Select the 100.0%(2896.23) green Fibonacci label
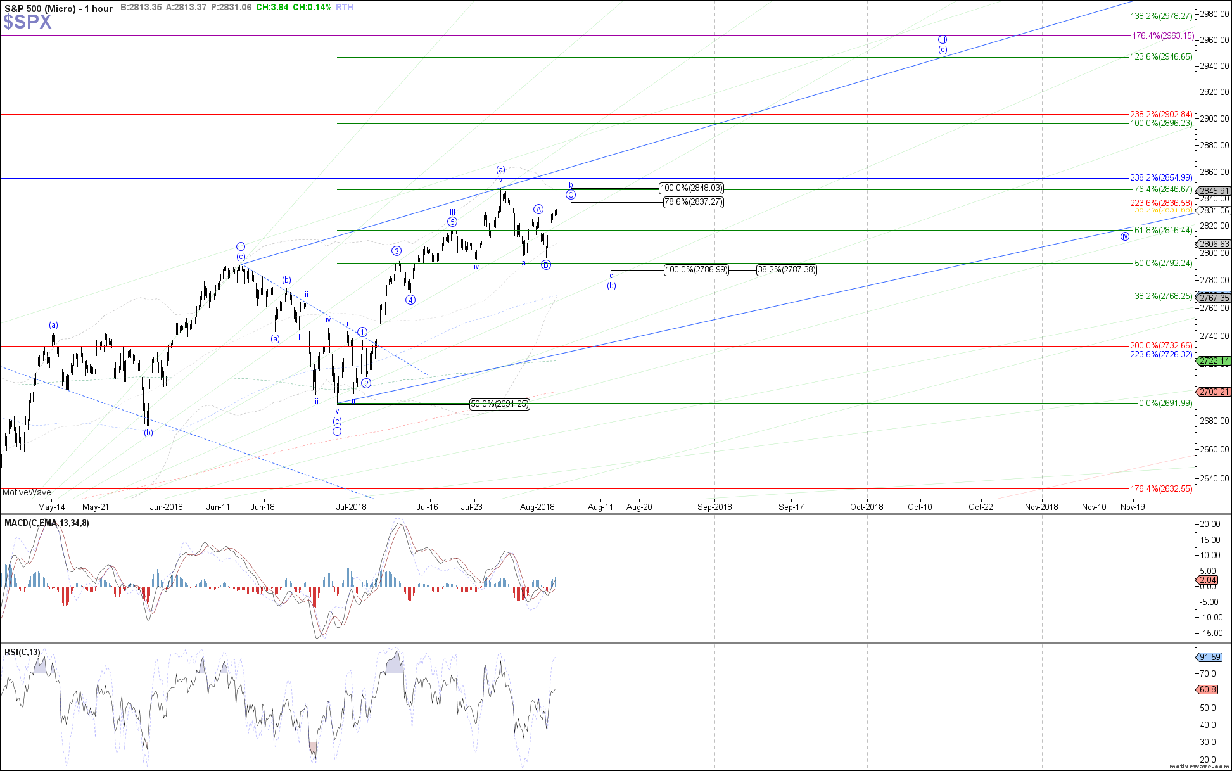The width and height of the screenshot is (1232, 771). click(x=1161, y=124)
